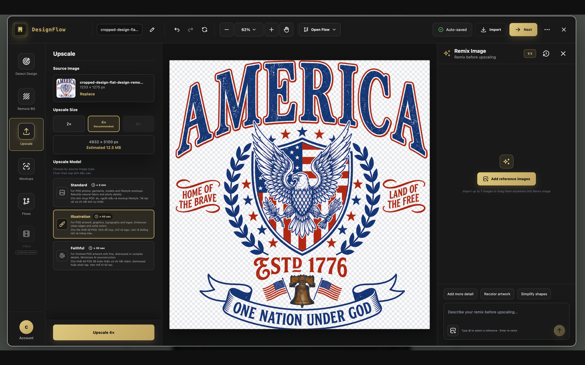Click the source image thumbnail
Screen dimensions: 585x365
[66, 88]
